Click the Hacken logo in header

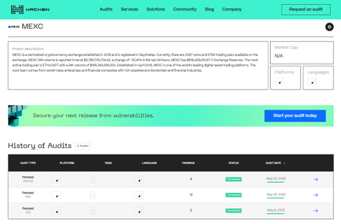click(x=30, y=10)
